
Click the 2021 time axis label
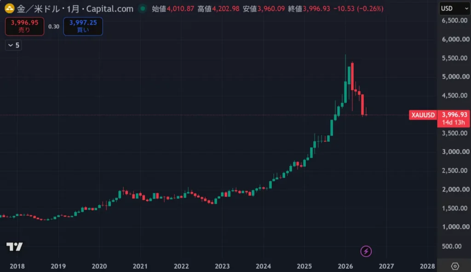tap(140, 266)
